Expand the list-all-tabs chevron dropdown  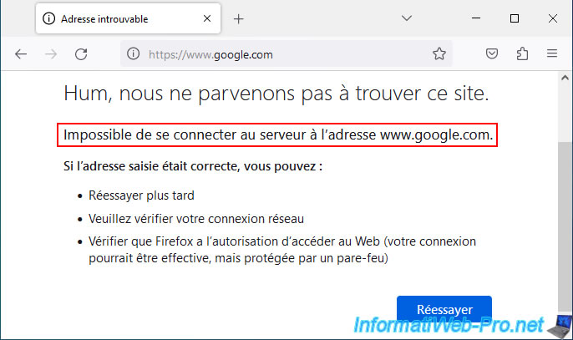[407, 18]
